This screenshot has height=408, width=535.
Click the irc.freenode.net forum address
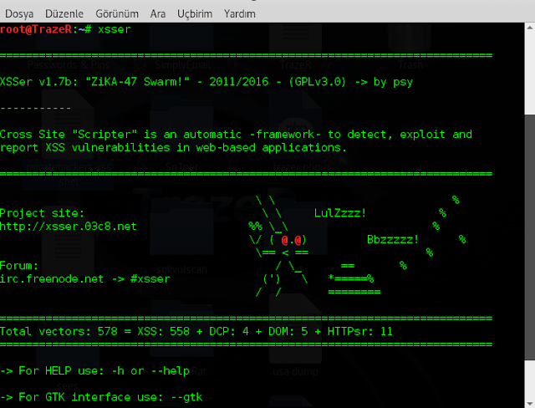point(53,278)
